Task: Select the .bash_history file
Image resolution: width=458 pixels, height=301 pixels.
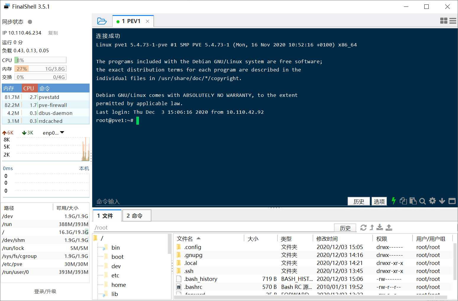Action: 313,279
